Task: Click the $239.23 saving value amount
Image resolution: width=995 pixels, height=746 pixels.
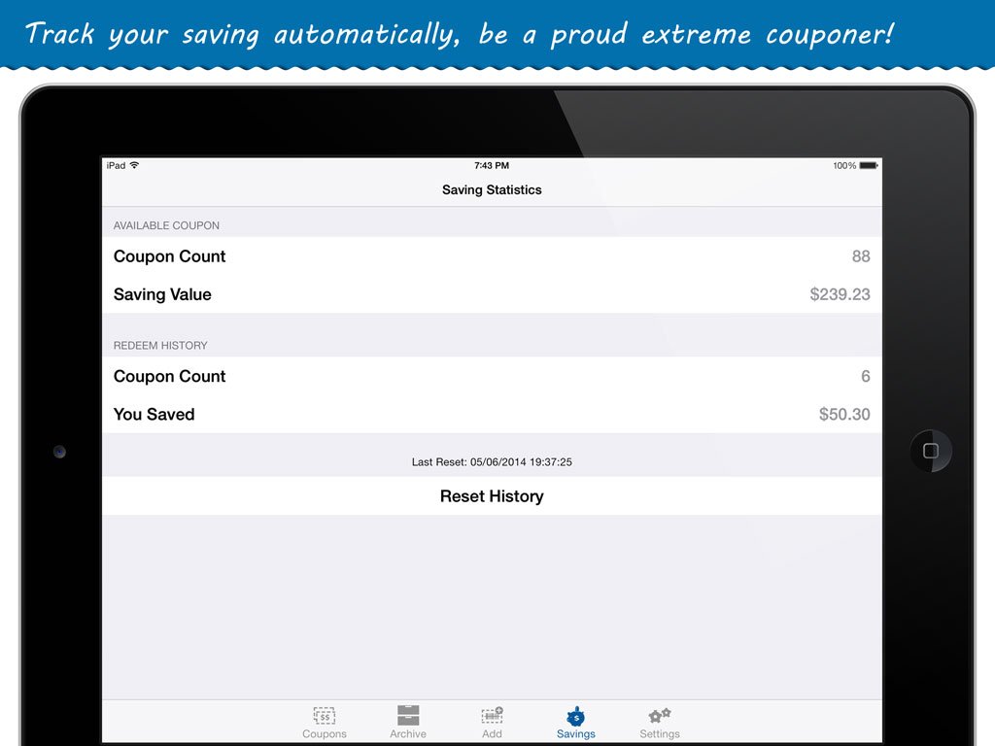Action: point(840,294)
